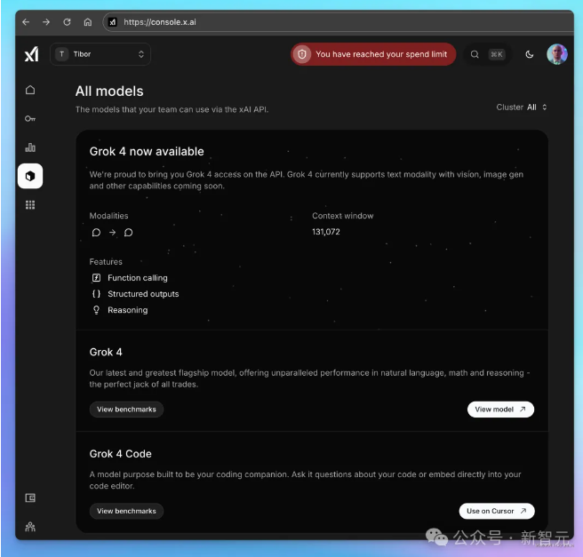Click Use on Cursor button

pos(497,512)
